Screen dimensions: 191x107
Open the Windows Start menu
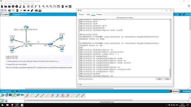coord(2,105)
